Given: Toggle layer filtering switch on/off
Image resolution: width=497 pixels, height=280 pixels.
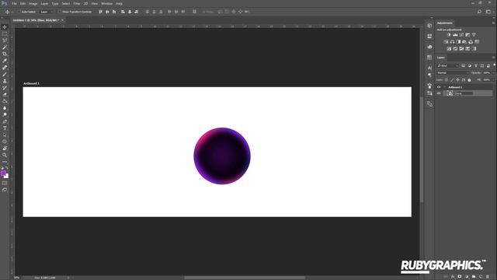Looking at the screenshot, I should 494,65.
